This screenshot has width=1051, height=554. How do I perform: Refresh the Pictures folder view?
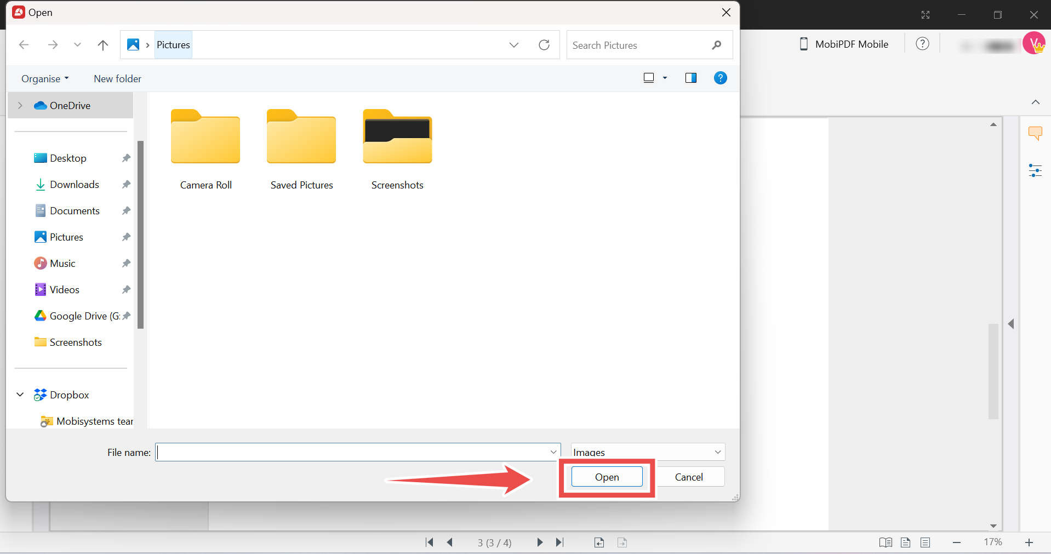click(544, 45)
